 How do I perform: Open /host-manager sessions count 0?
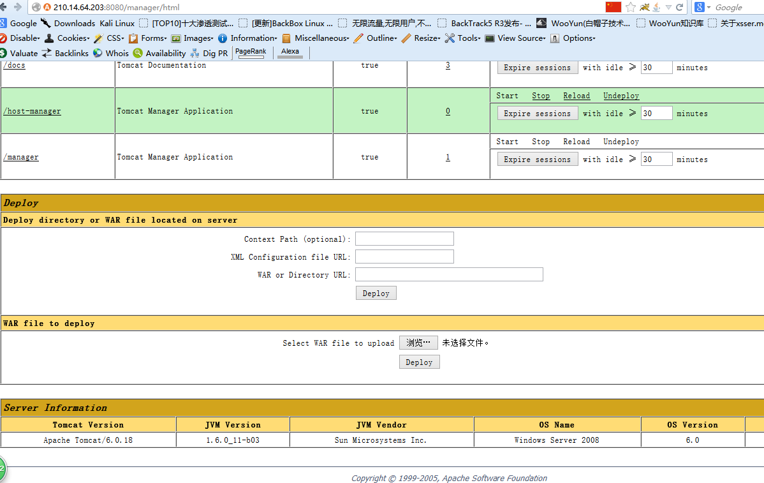[x=448, y=111]
